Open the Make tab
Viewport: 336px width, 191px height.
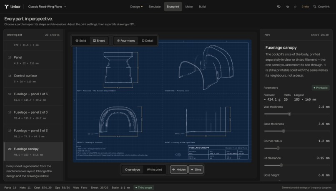click(189, 7)
